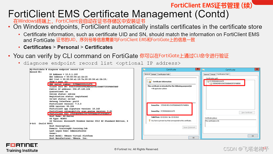Click All application policies purpose entry
The image size is (273, 154).
pos(159,88)
